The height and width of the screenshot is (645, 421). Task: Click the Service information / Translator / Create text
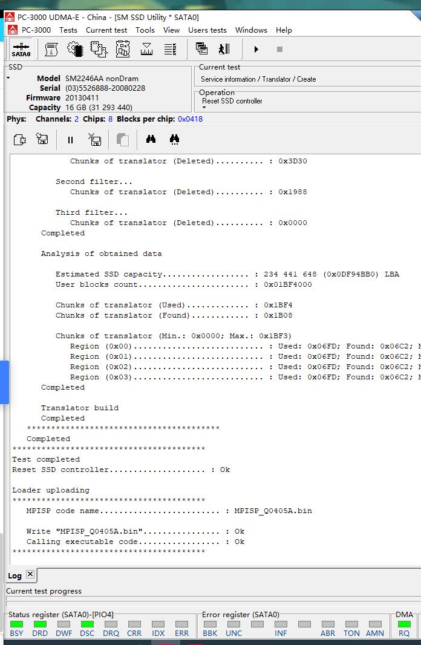258,79
